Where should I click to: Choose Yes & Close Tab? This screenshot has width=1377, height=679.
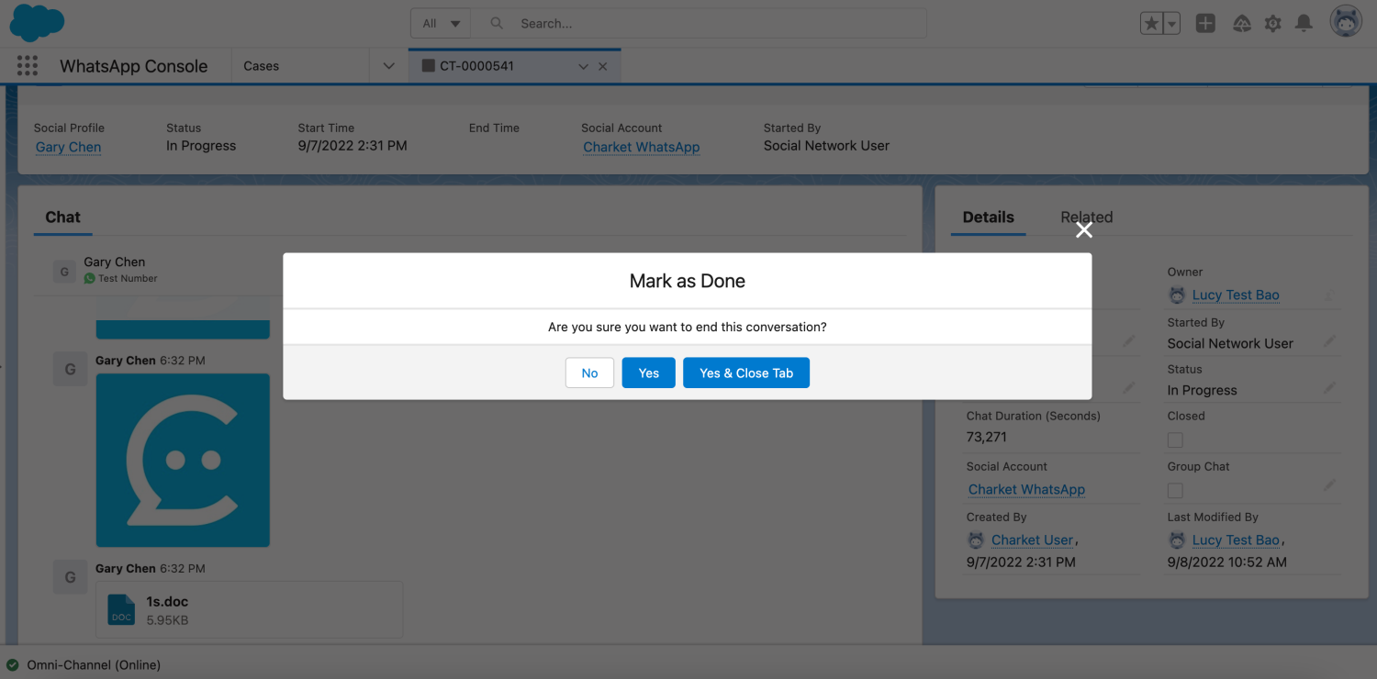coord(746,373)
